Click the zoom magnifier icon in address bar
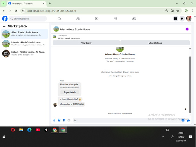196x147 pixels. (x=167, y=11)
